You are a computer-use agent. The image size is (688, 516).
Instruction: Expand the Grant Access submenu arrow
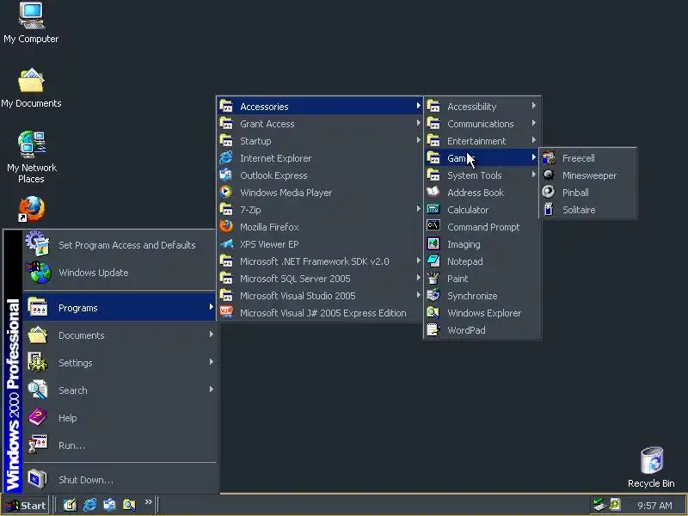pyautogui.click(x=418, y=123)
